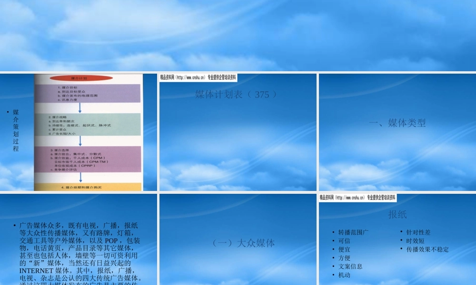Click the flowchart line 3. 媒介选择
The height and width of the screenshot is (285, 476).
59,150
